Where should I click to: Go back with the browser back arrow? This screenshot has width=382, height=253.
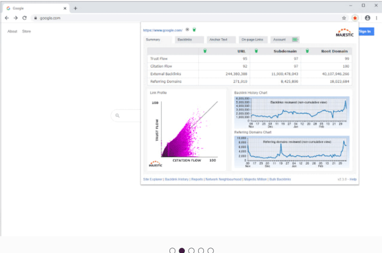7,18
